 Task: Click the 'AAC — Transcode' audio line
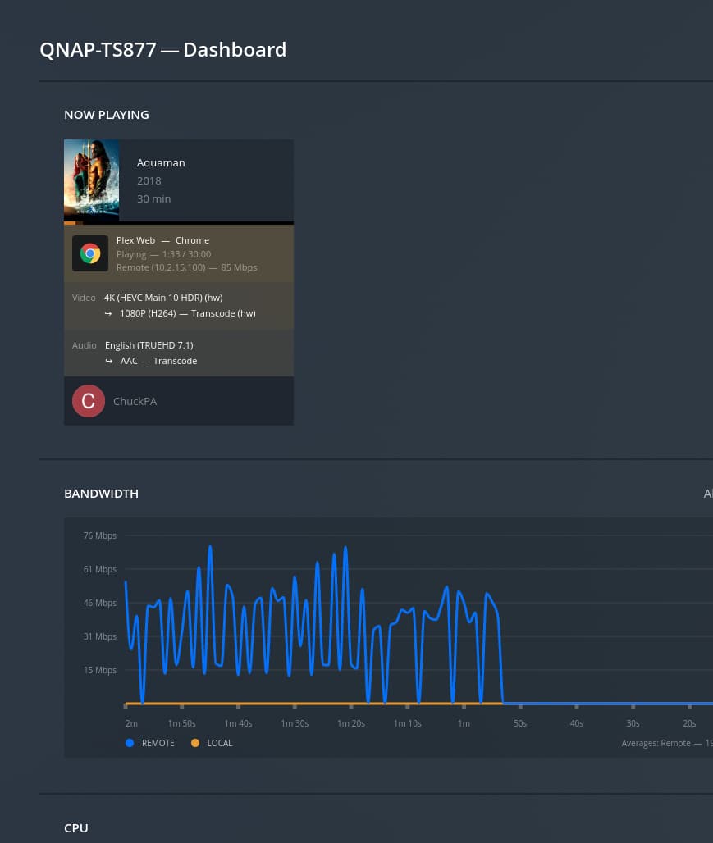tap(158, 361)
